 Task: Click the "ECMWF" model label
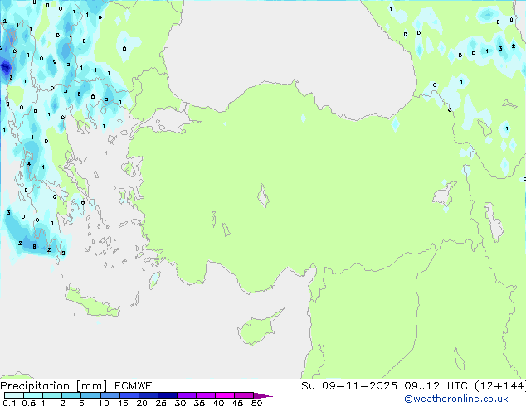(133, 386)
